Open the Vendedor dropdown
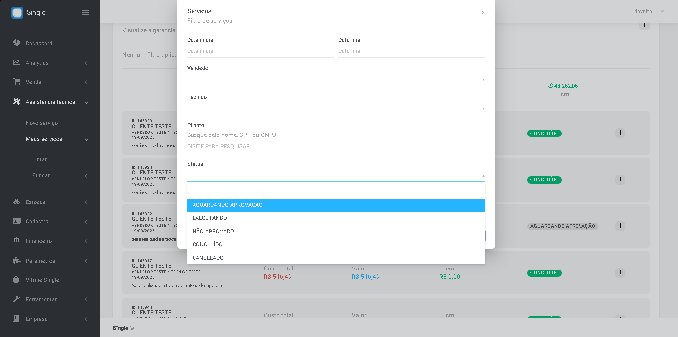The height and width of the screenshot is (337, 678). 336,80
